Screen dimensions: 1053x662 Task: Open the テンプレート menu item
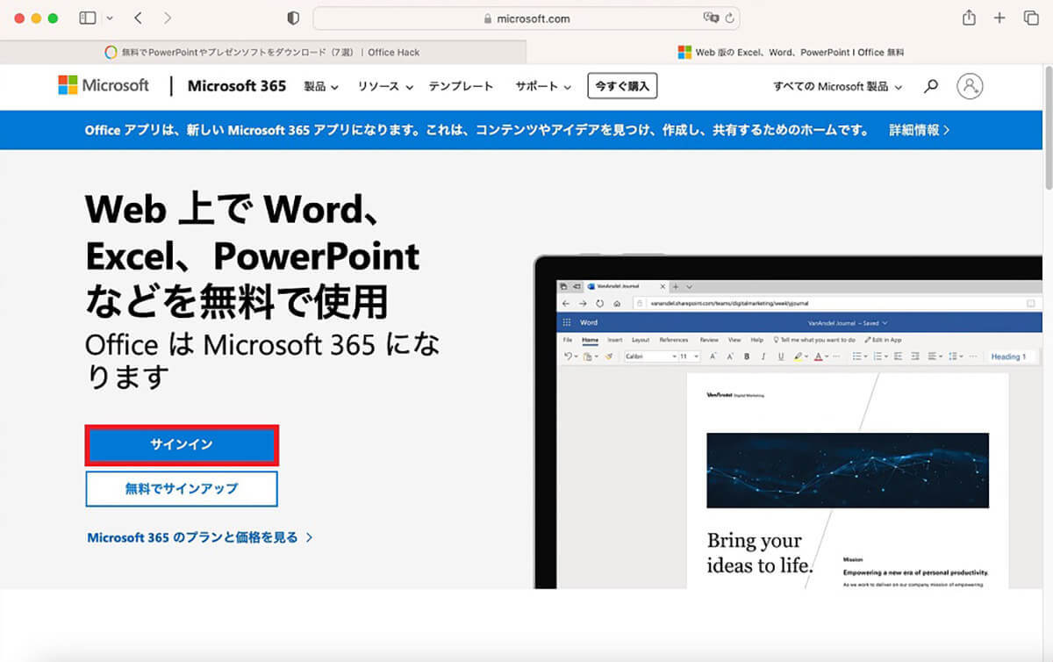(461, 86)
